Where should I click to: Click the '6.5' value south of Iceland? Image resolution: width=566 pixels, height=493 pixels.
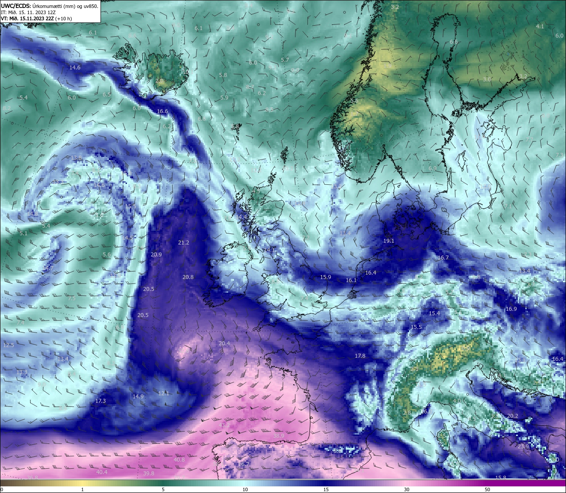click(x=107, y=95)
